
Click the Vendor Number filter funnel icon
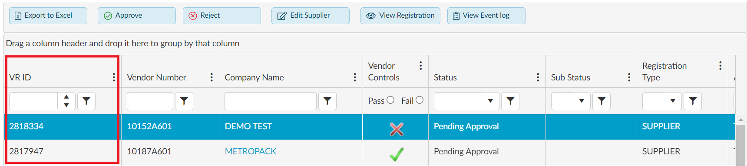pyautogui.click(x=184, y=101)
